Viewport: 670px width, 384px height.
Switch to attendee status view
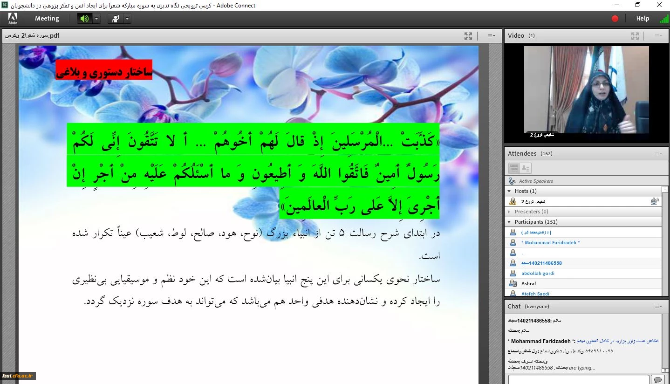pos(526,168)
